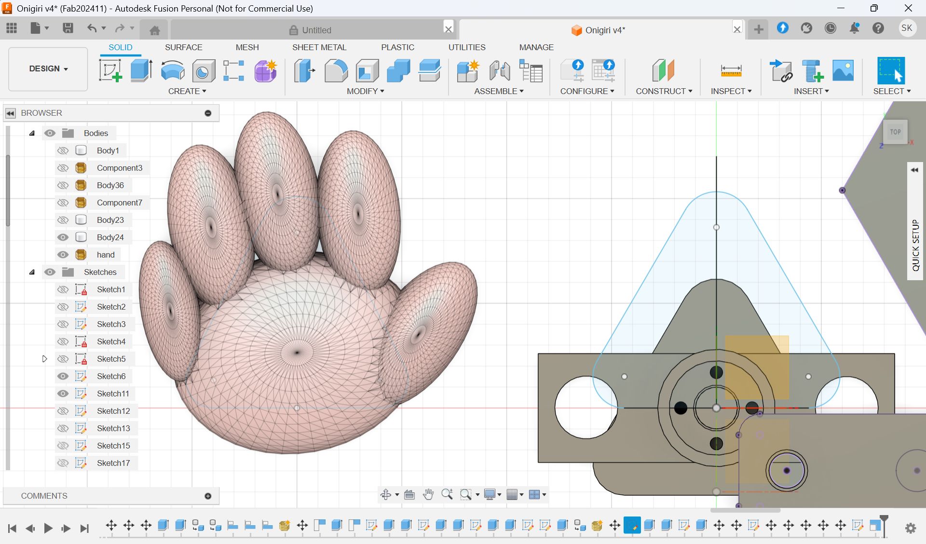Open Job Status clock icon
This screenshot has width=926, height=544.
pos(830,28)
